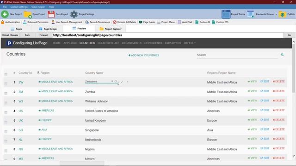This screenshot has height=166, width=296.
Task: Check the Zambia row checkbox
Action: 6,93
